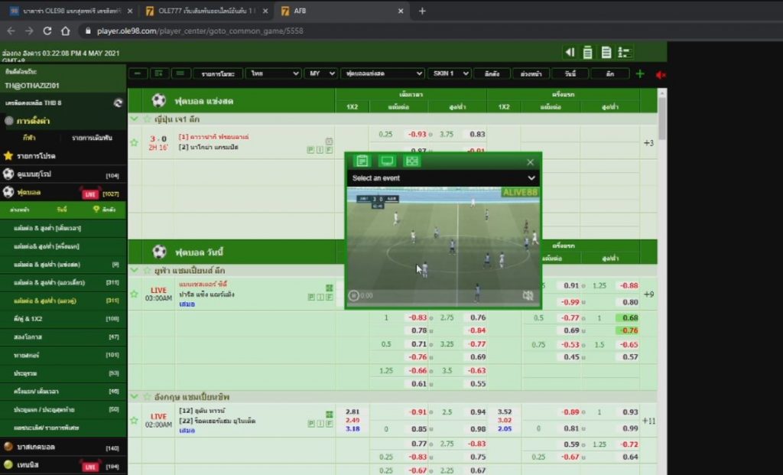Star the Luton Town 02:00AM match
The image size is (783, 475).
point(135,420)
